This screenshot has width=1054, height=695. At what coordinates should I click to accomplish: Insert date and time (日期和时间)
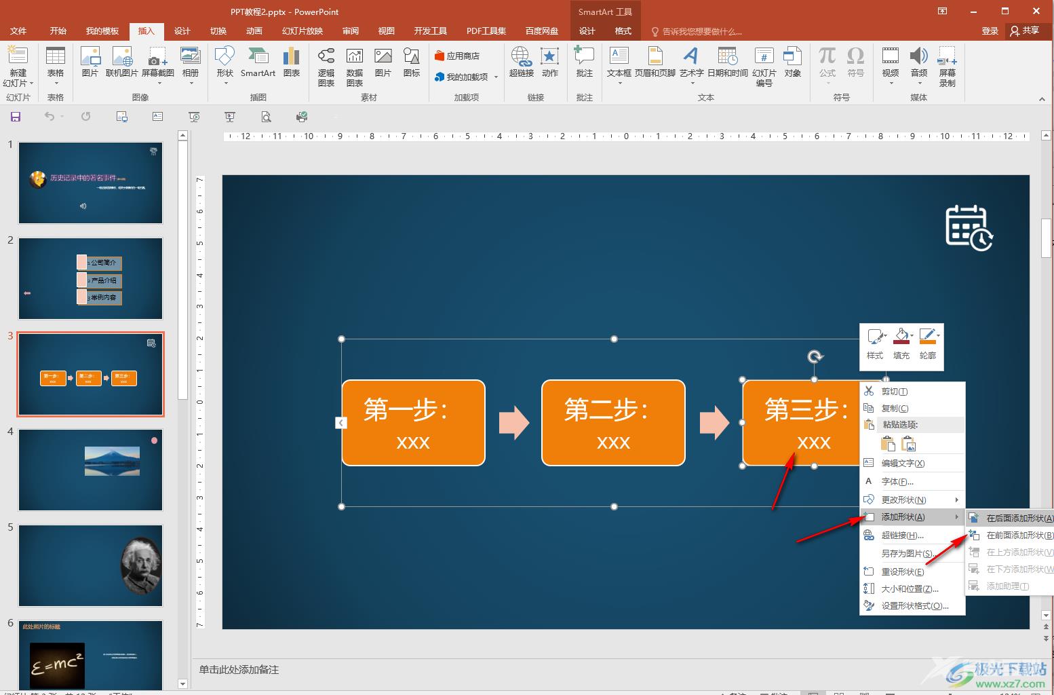pyautogui.click(x=727, y=62)
